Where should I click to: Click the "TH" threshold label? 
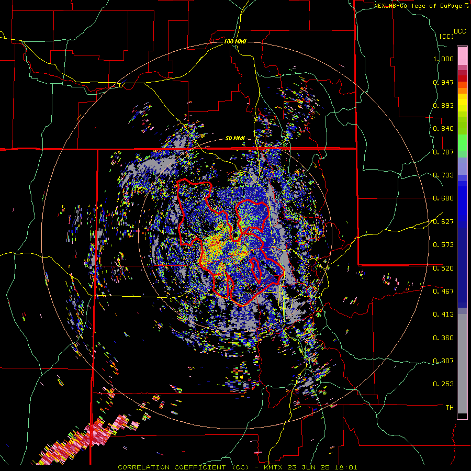(x=450, y=408)
